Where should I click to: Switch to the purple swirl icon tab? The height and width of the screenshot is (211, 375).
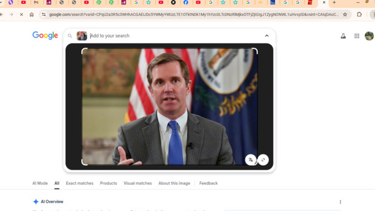coord(11,2)
